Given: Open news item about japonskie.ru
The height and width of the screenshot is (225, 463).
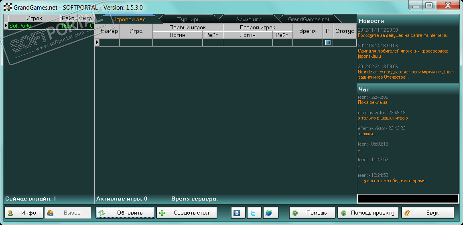Looking at the screenshot, I should [403, 53].
